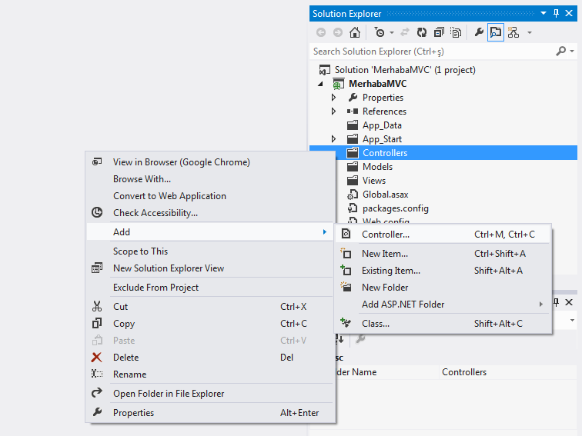Click the Home icon in Solution Explorer toolbar
The height and width of the screenshot is (436, 582).
(x=355, y=32)
